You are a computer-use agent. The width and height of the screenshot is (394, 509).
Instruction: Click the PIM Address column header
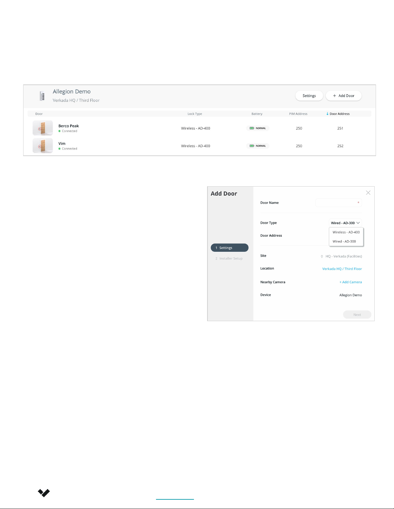pos(298,114)
